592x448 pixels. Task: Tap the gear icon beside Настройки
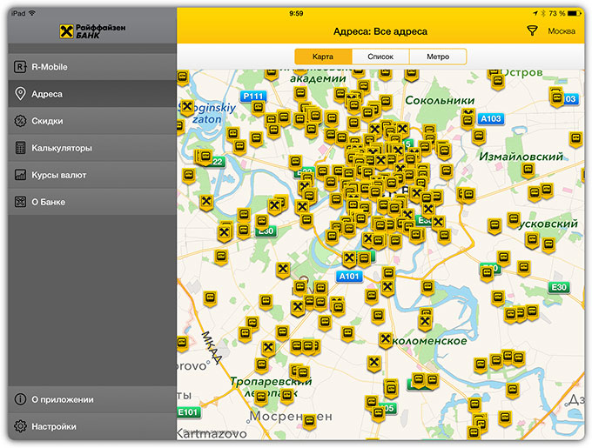click(19, 426)
